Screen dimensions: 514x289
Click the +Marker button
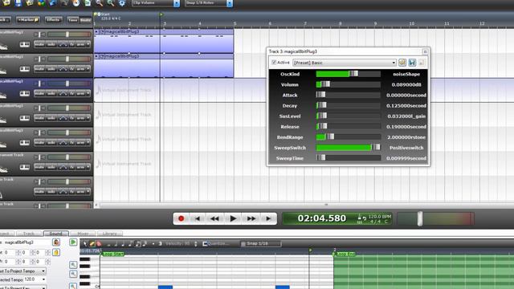pos(28,20)
